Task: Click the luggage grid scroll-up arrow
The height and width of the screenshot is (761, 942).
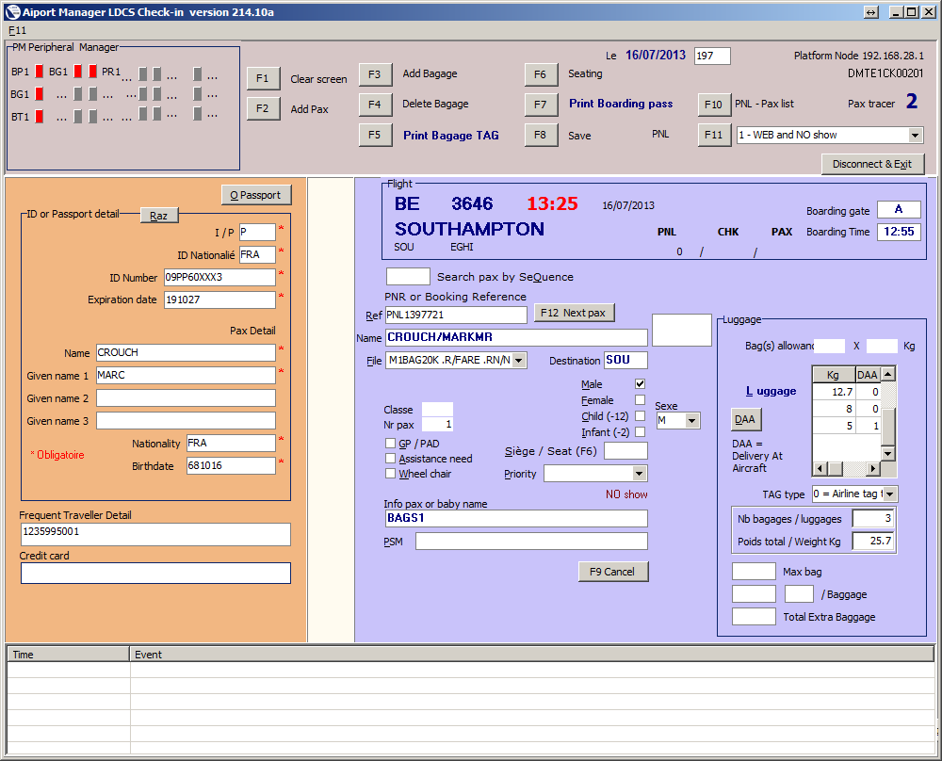Action: coord(887,375)
